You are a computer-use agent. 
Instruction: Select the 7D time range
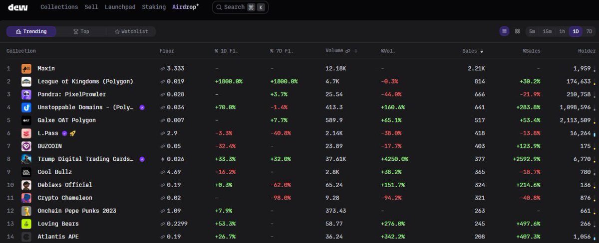click(589, 31)
